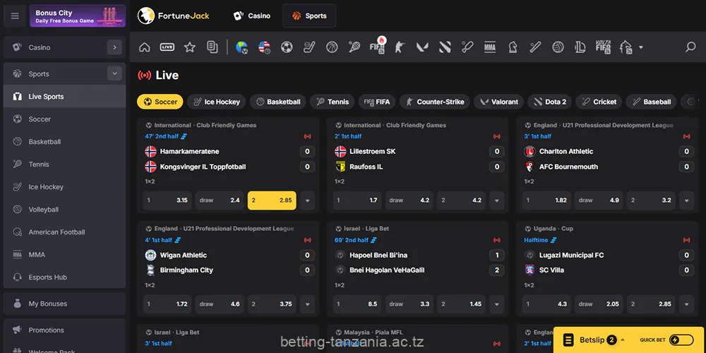Select the FIFA icon with flame badge
The image size is (706, 353).
coord(377,46)
